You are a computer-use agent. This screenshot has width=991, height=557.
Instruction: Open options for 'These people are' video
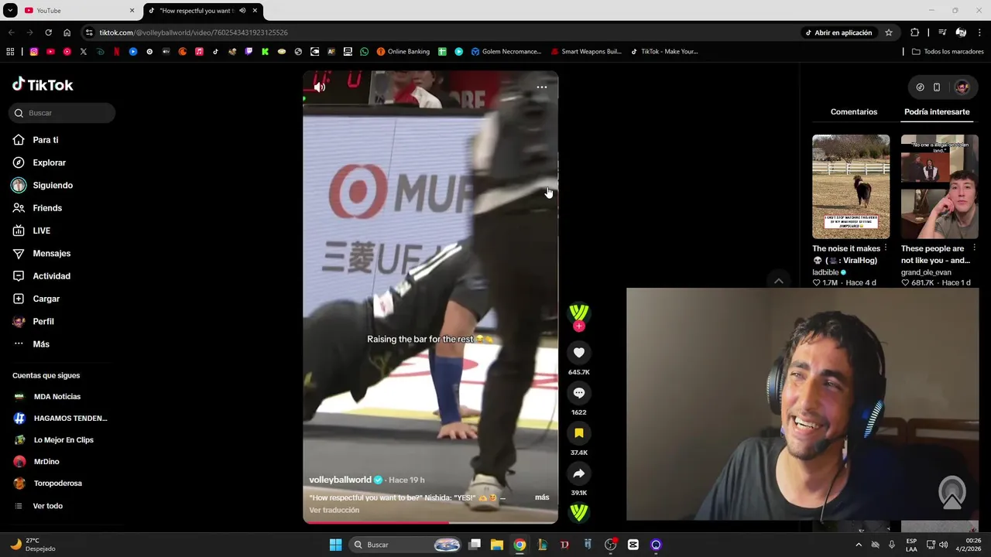(x=974, y=248)
